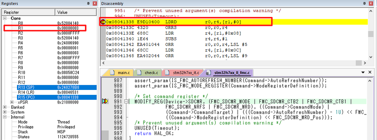This screenshot has height=140, width=377.
Task: Click the Value column header
Action: 76,12
